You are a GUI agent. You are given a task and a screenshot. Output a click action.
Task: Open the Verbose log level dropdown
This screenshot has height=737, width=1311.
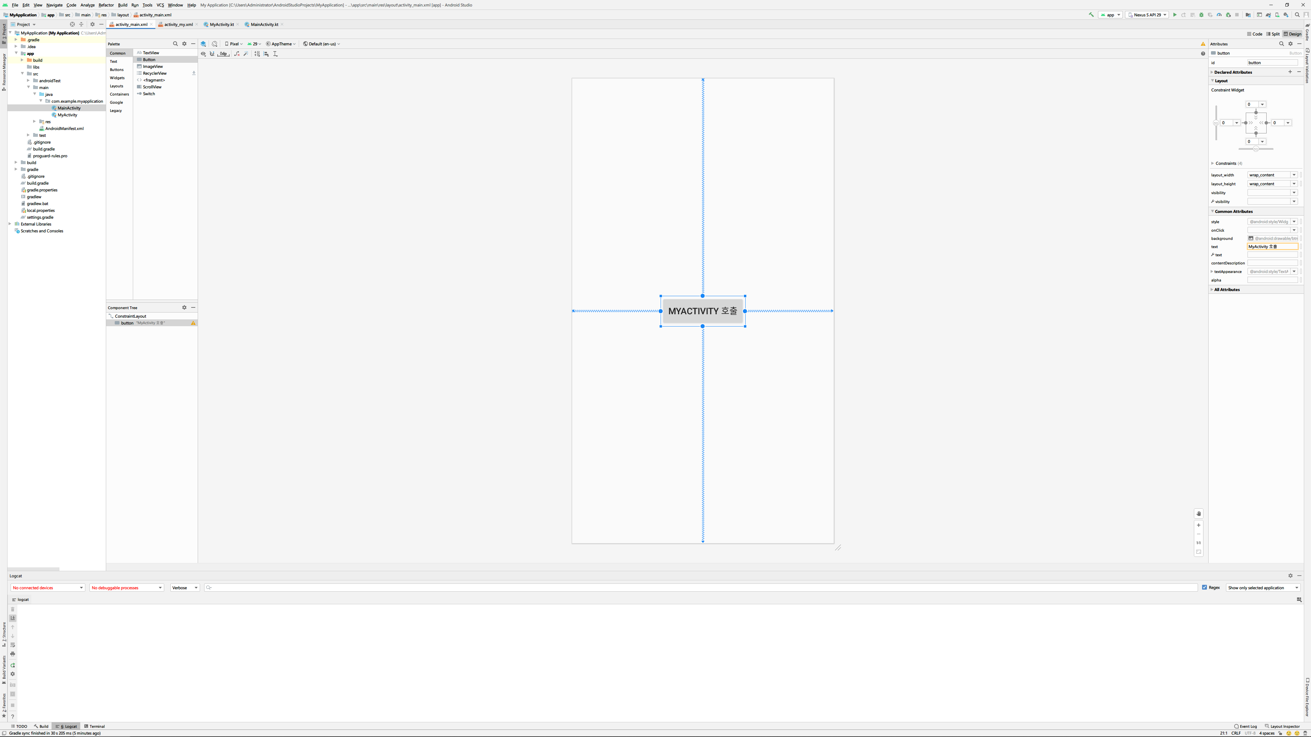pos(185,588)
